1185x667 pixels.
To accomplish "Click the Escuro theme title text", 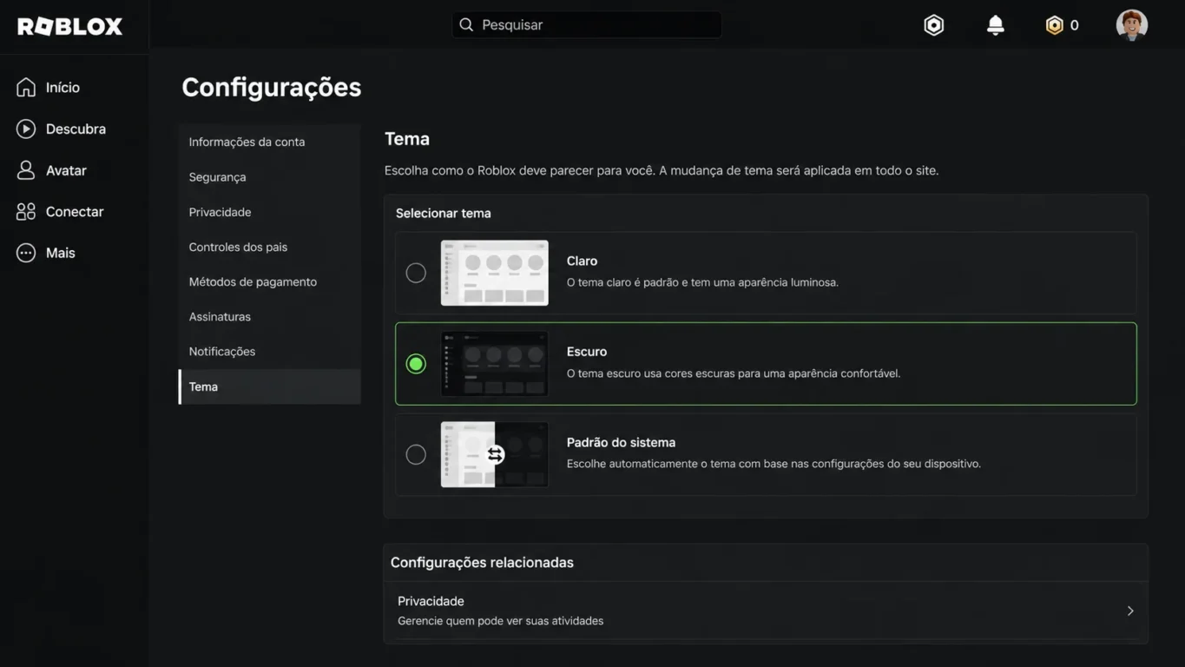I will pyautogui.click(x=587, y=352).
